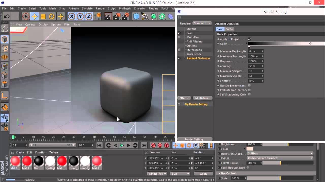325x182 pixels.
Task: Select Anti-Aliasing in render settings
Action: (194, 41)
